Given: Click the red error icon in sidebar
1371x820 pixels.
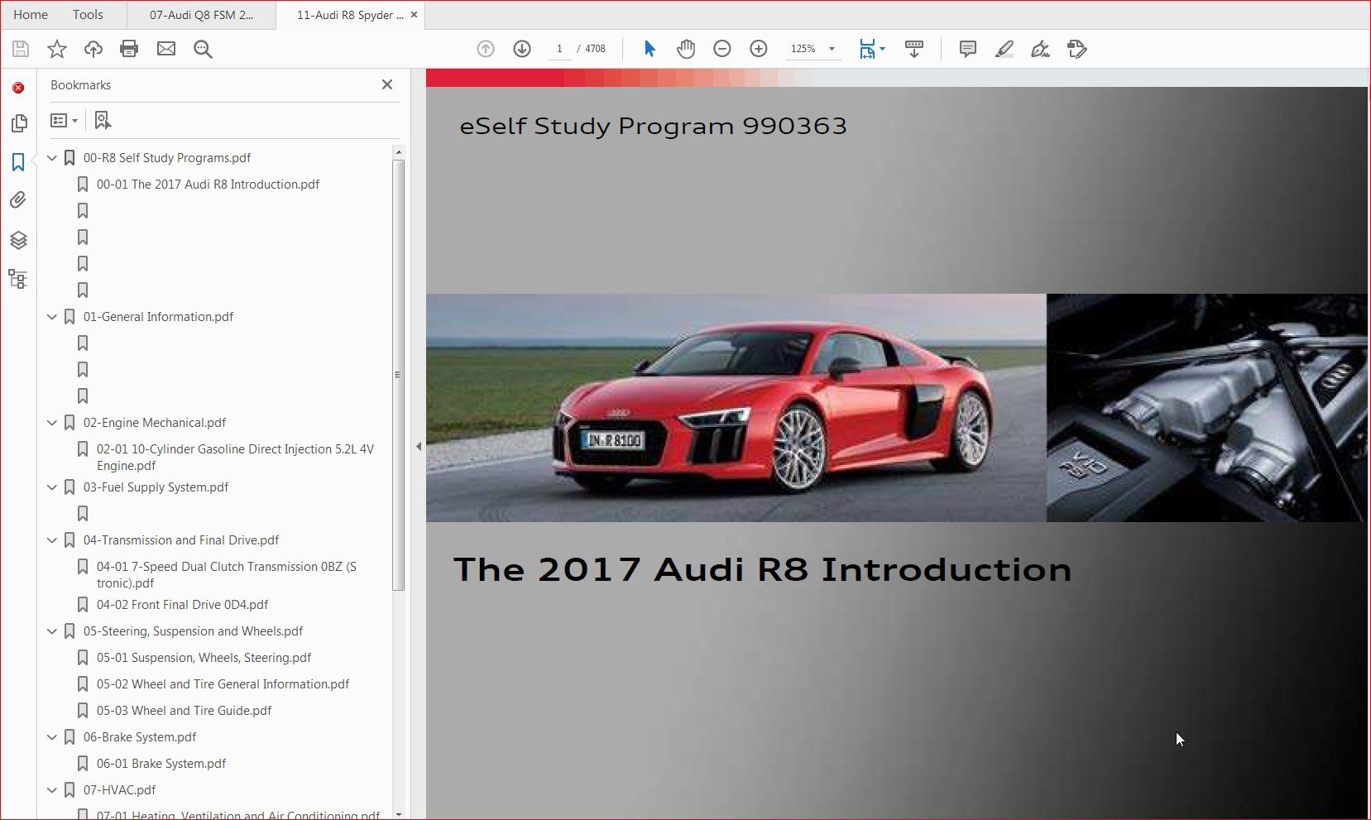Looking at the screenshot, I should [18, 88].
